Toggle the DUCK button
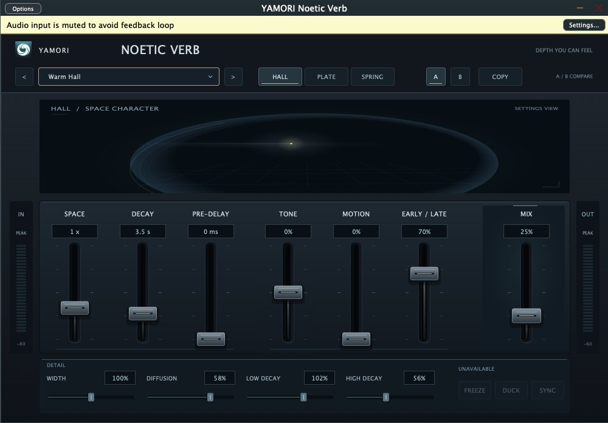Viewport: 608px width, 423px height. pyautogui.click(x=511, y=390)
